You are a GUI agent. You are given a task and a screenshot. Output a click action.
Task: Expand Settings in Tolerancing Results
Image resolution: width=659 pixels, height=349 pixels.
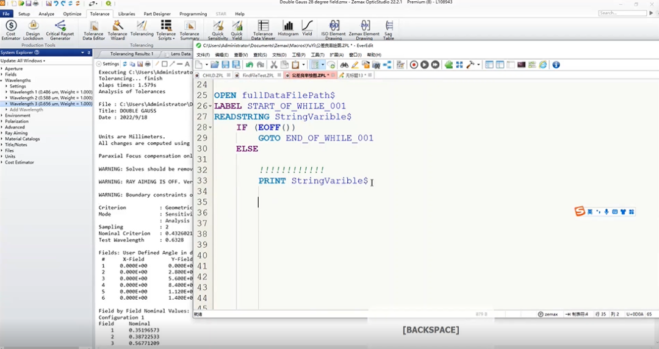tap(108, 64)
